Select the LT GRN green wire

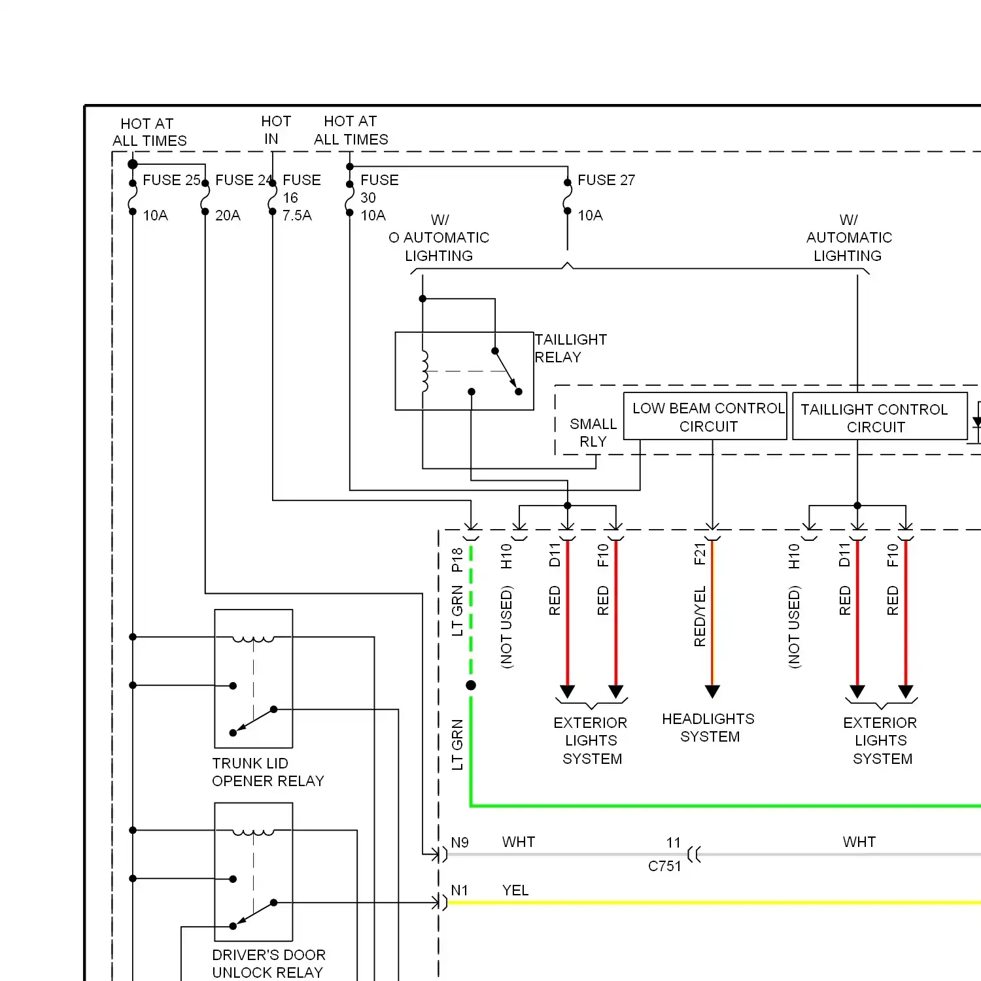(470, 752)
